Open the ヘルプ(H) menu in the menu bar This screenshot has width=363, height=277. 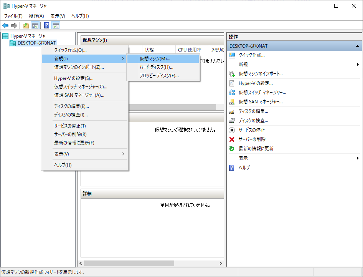(x=80, y=16)
